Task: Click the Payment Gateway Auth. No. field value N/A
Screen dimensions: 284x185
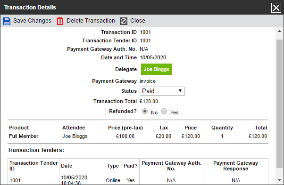Action: [x=144, y=49]
